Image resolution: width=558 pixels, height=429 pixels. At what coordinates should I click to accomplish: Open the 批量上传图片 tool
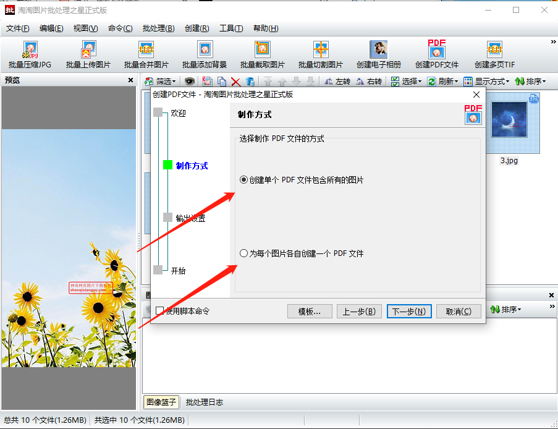[x=88, y=54]
